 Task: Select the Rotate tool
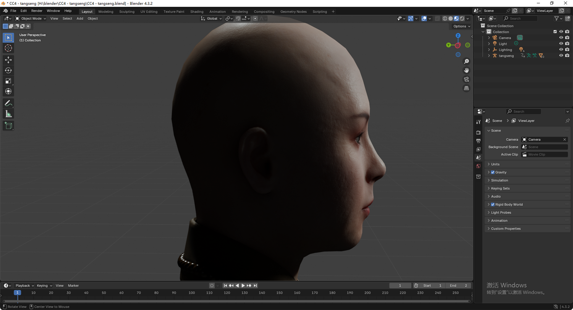pyautogui.click(x=8, y=70)
